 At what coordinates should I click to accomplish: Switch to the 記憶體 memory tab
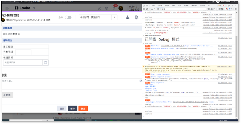[x=186, y=6]
